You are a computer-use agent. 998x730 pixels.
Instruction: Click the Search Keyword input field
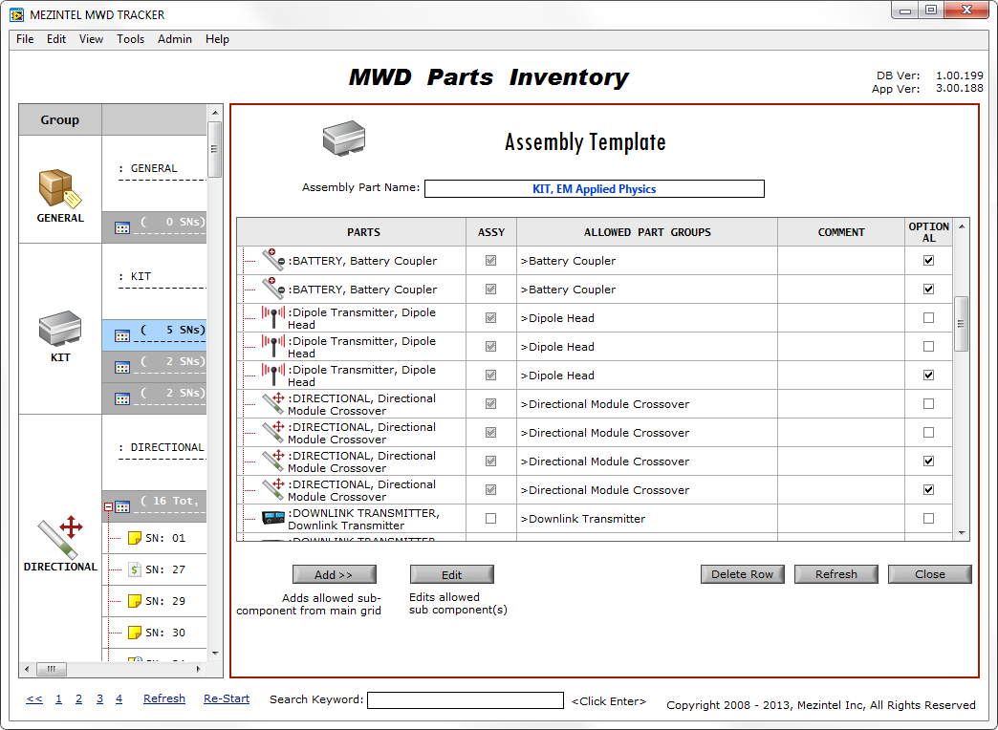466,700
